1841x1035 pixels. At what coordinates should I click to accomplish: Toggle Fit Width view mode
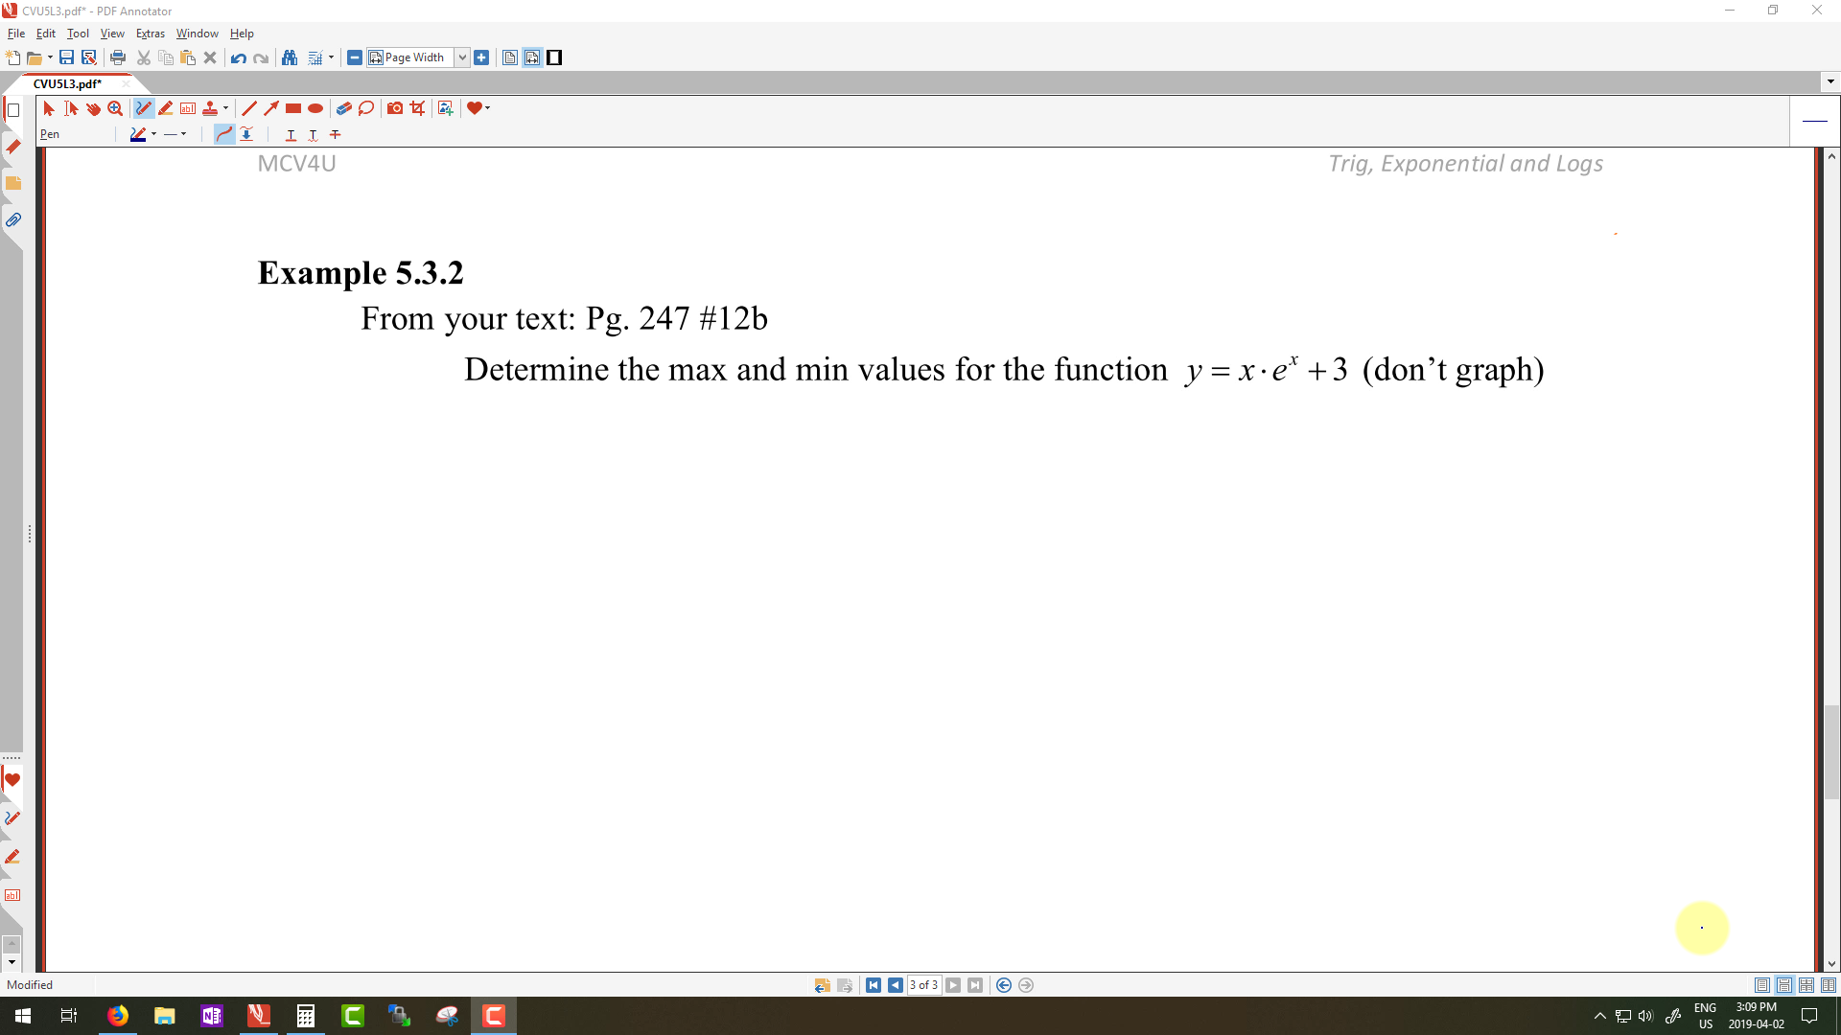pos(532,57)
